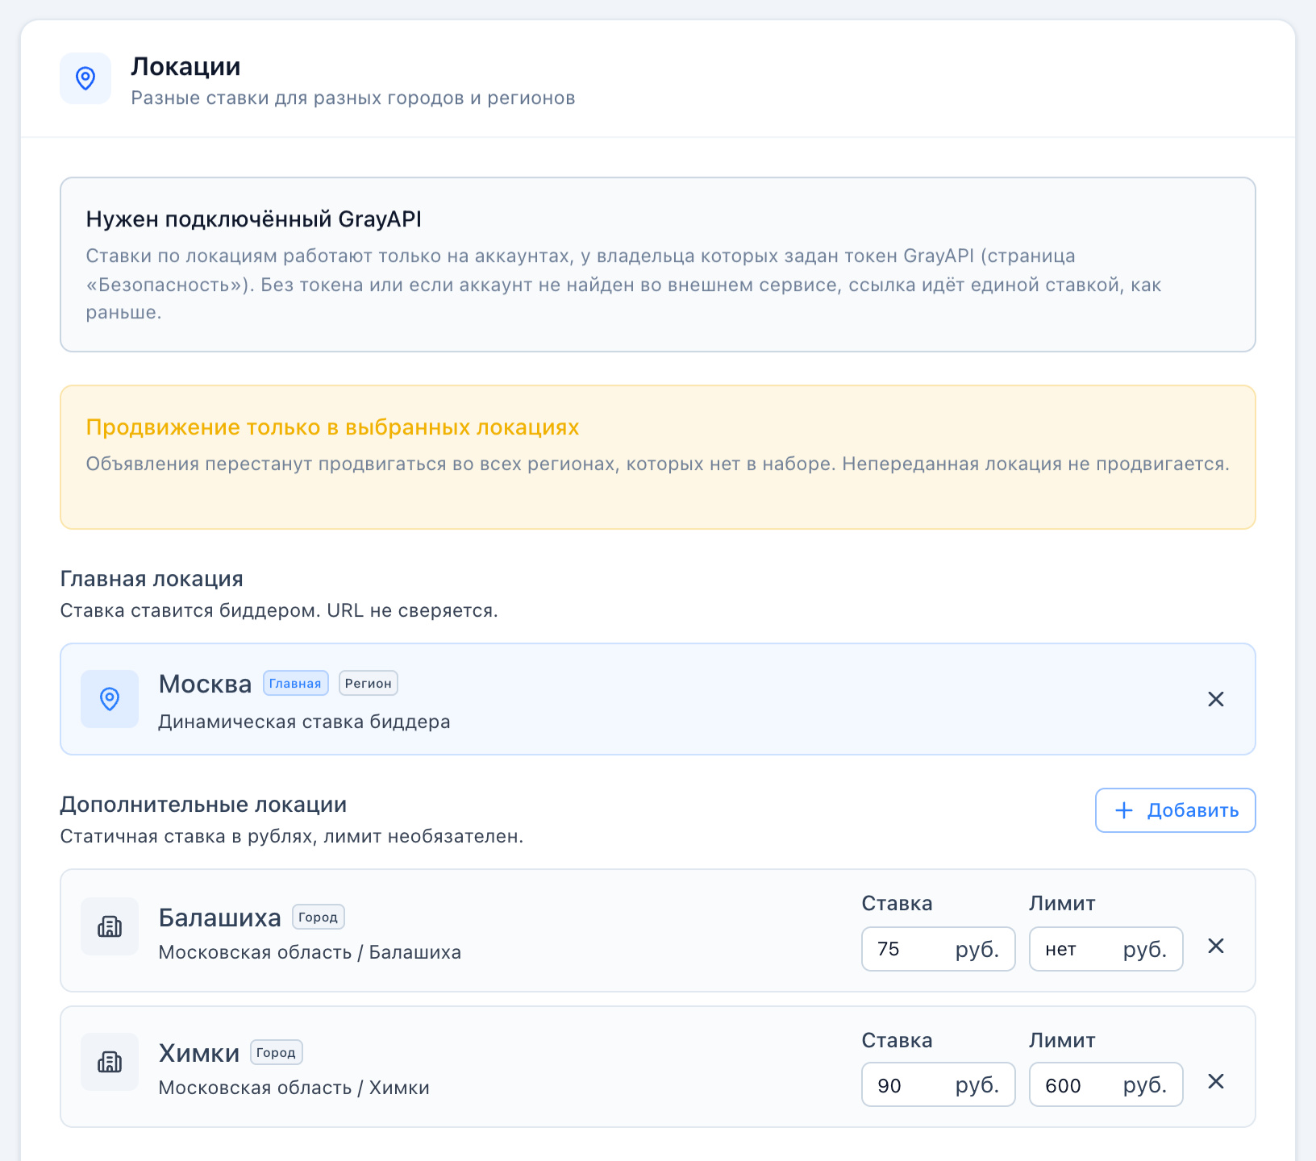Delete the Химки location row
This screenshot has height=1161, width=1316.
1216,1081
